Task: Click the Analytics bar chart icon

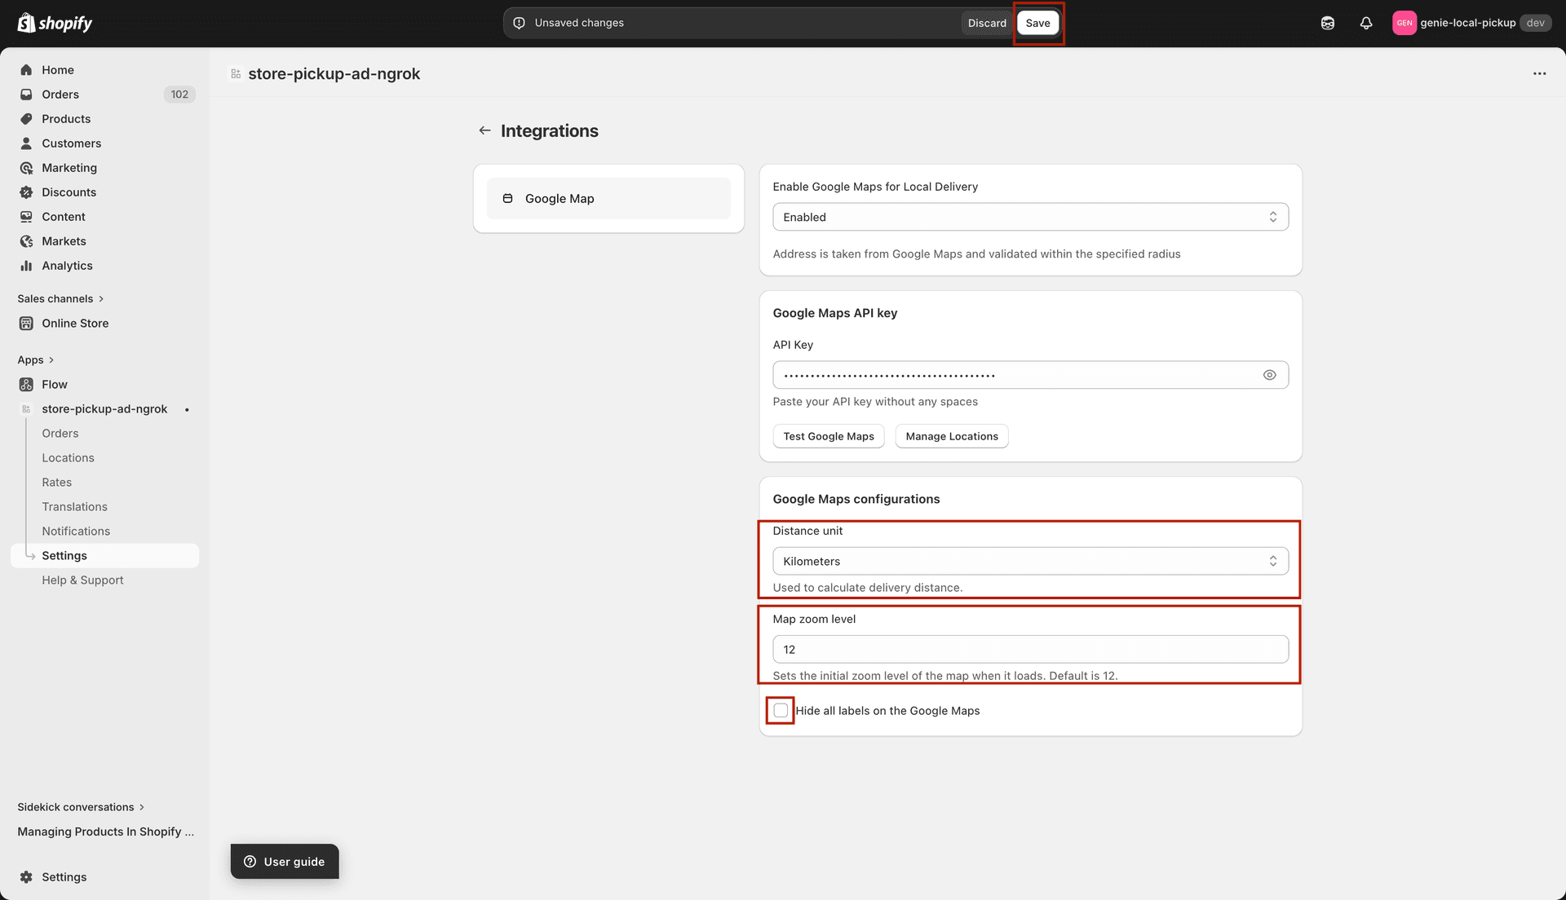Action: [26, 266]
